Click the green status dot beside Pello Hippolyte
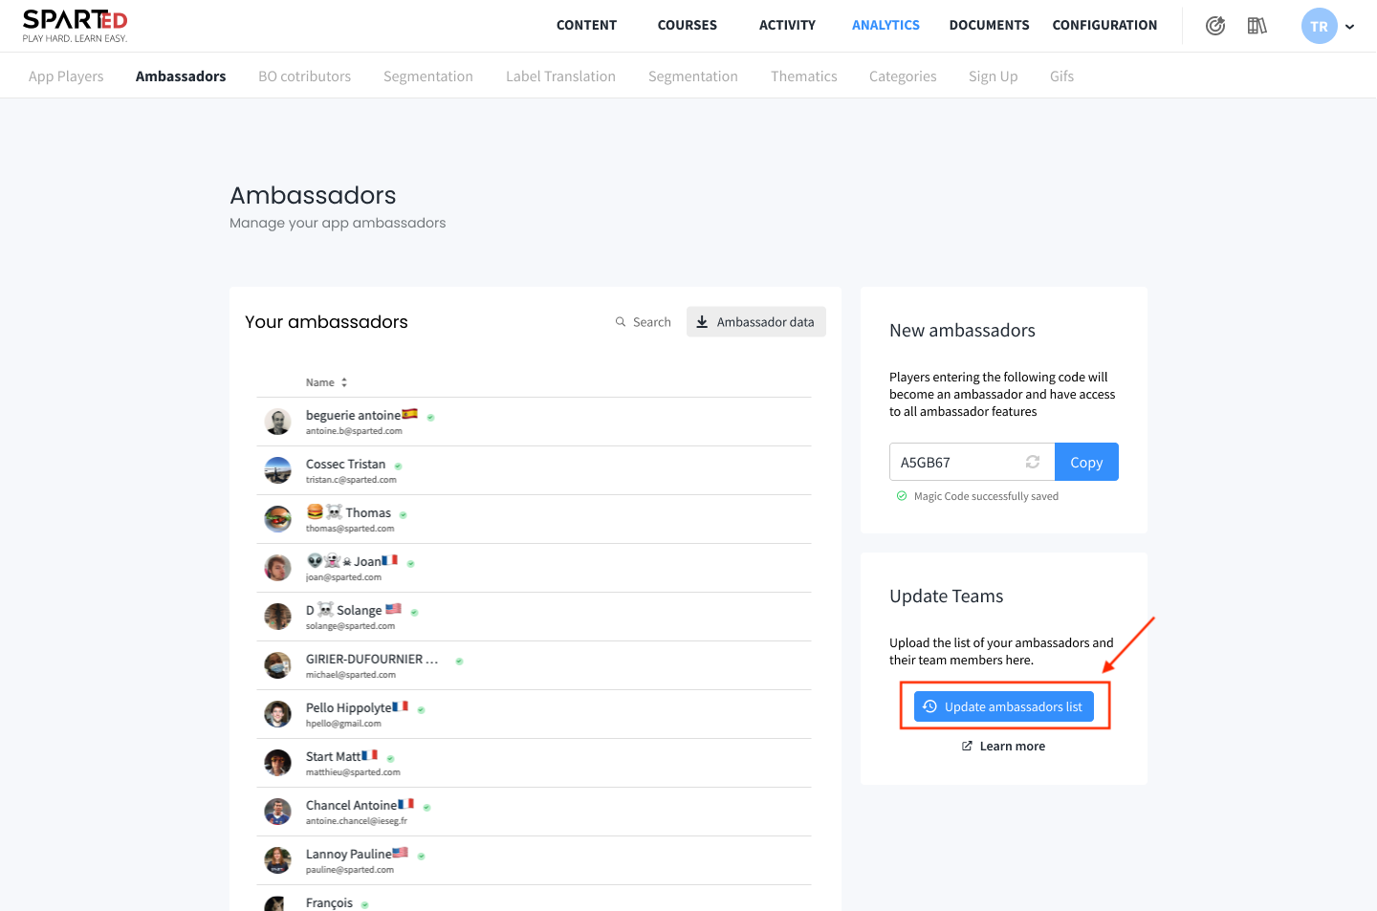The image size is (1377, 911). pos(421,710)
